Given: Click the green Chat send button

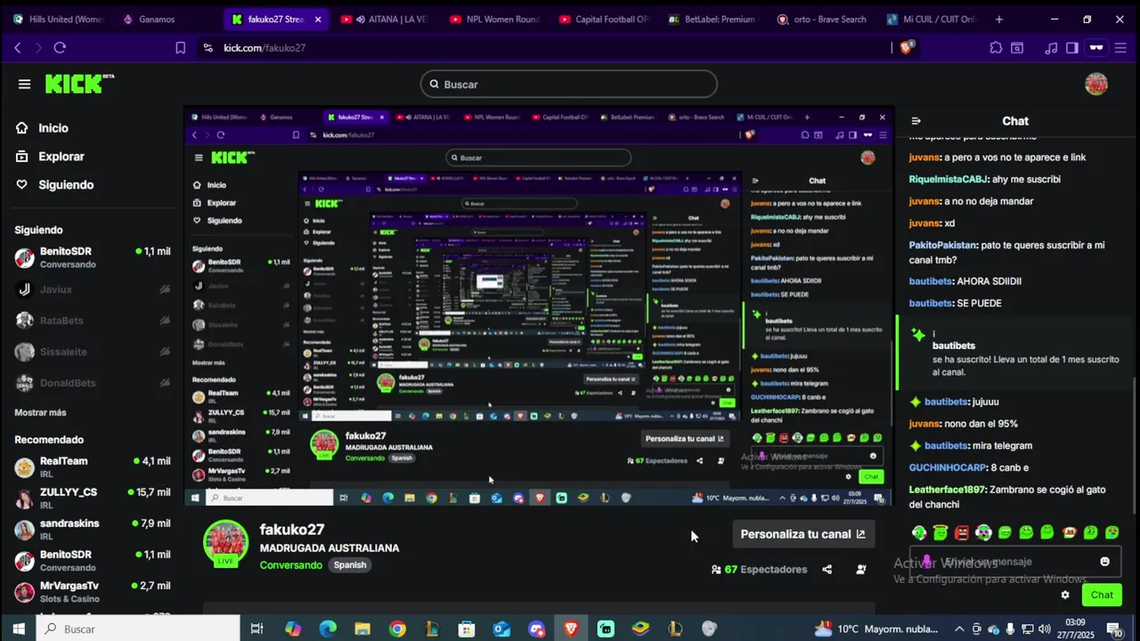Looking at the screenshot, I should (x=1102, y=595).
